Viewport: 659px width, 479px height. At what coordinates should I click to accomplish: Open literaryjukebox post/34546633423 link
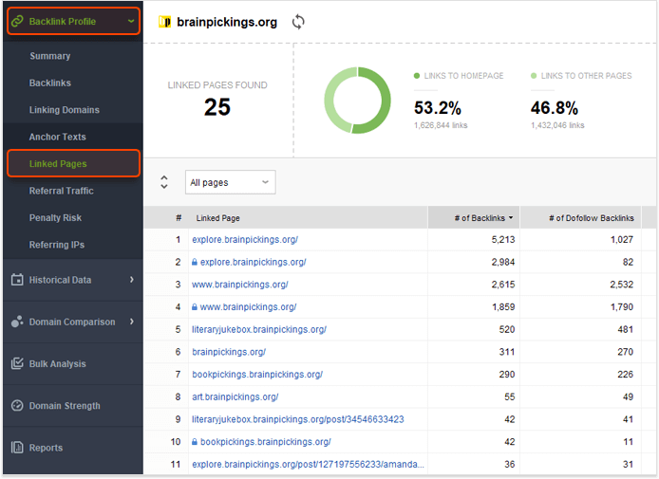(297, 419)
